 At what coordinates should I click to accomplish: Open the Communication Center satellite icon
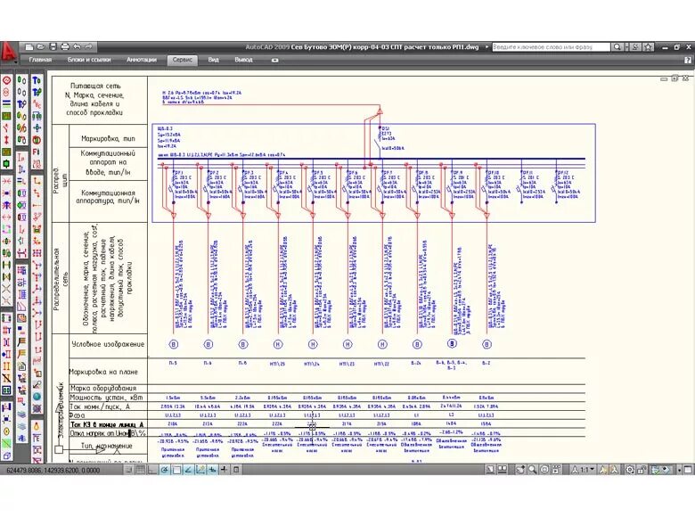pyautogui.click(x=635, y=46)
